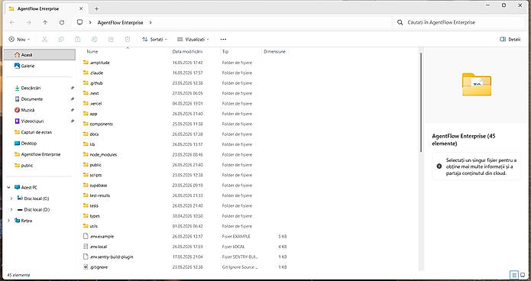The image size is (531, 281).
Task: Go forward with the forward arrow
Action: tap(28, 22)
